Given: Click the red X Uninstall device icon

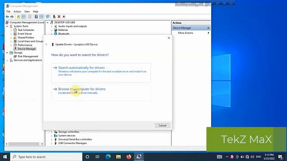Looking at the screenshot, I should (x=59, y=17).
